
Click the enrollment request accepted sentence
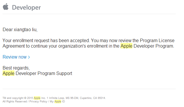pyautogui.click(x=46, y=40)
